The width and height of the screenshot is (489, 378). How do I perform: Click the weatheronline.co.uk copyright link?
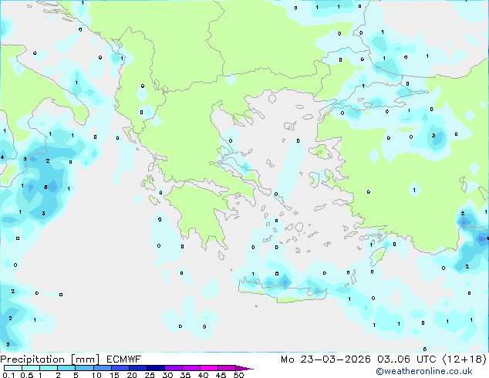424,371
